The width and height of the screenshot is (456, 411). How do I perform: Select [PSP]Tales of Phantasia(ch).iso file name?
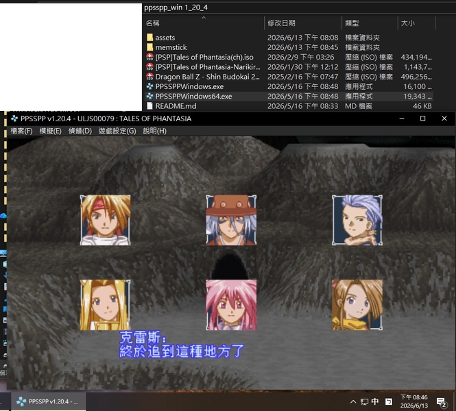click(x=204, y=58)
